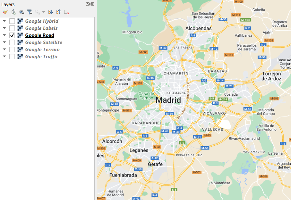Click the Filter Legend funnel icon
The width and height of the screenshot is (291, 200).
click(x=30, y=12)
